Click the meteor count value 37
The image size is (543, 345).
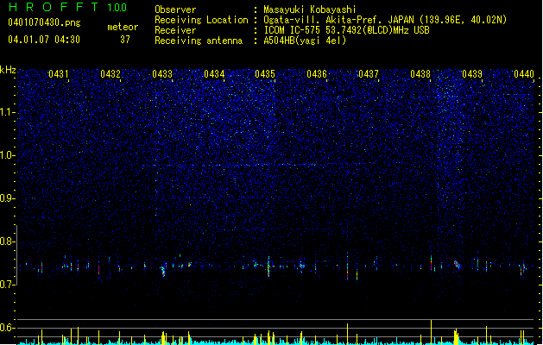[125, 40]
